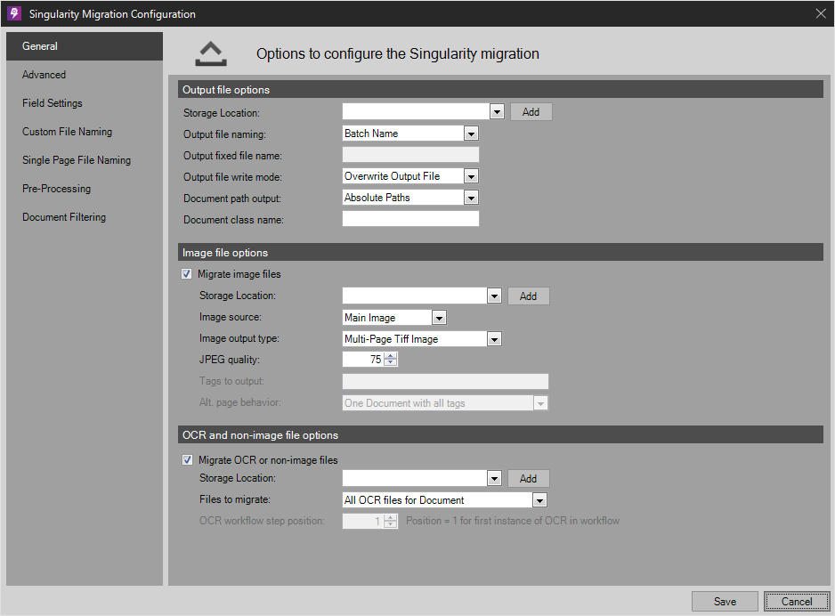Expand OCR Storage Location dropdown
The width and height of the screenshot is (835, 616).
coord(494,479)
